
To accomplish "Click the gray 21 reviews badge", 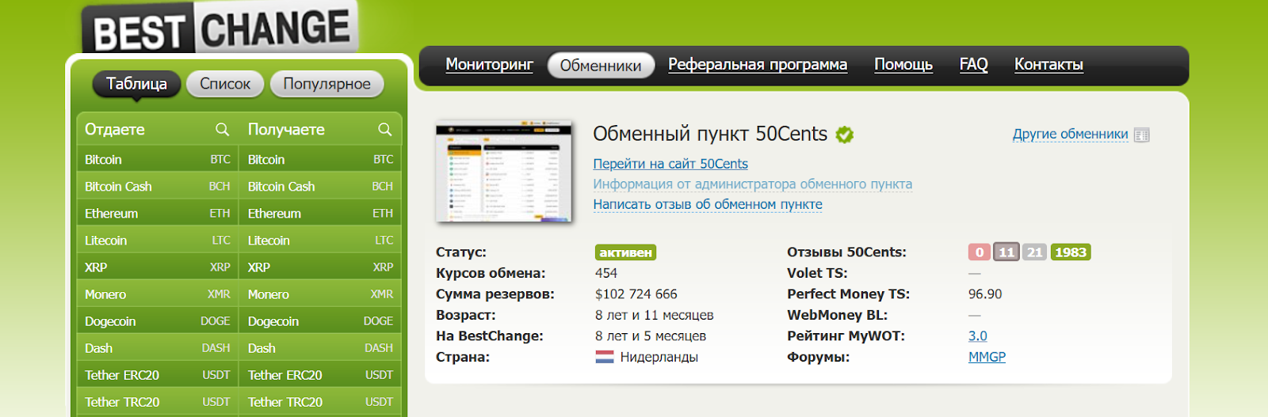I will pyautogui.click(x=1034, y=252).
